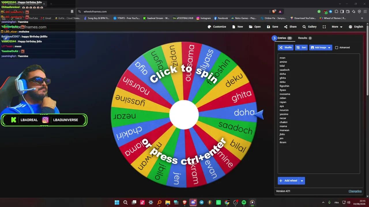This screenshot has height=207, width=369.
Task: Show hidden system tray icons
Action: 323,202
